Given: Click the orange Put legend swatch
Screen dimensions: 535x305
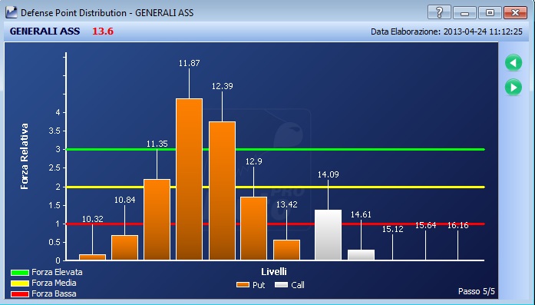Looking at the screenshot, I should (243, 285).
